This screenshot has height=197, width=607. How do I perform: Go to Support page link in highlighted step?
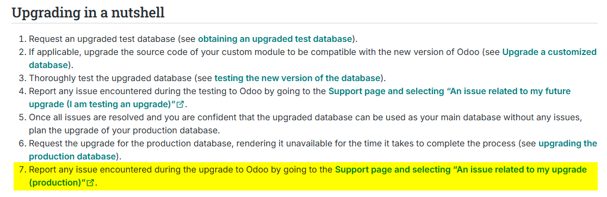[x=308, y=176]
